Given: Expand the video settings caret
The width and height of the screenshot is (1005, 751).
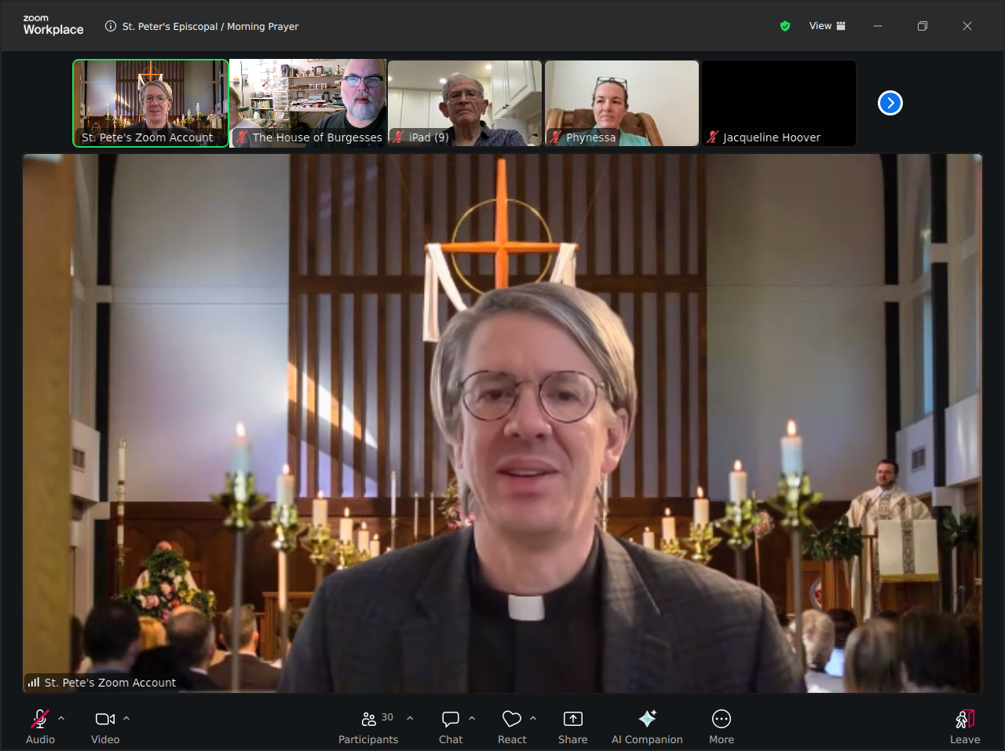Looking at the screenshot, I should (x=126, y=718).
